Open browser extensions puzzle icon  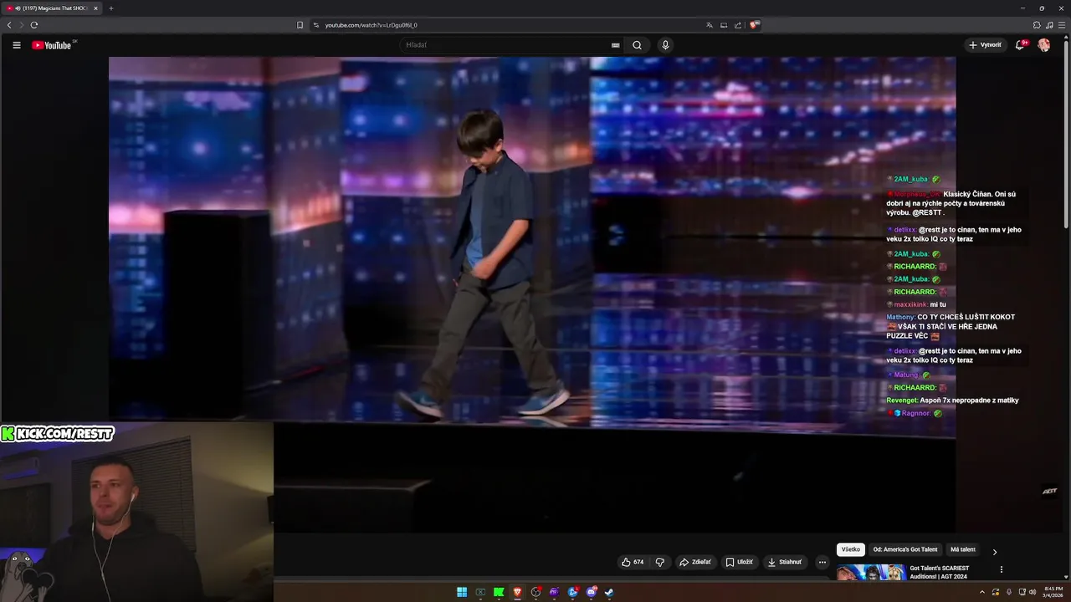[1037, 25]
